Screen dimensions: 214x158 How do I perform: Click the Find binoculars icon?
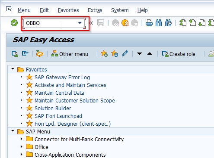point(159,23)
